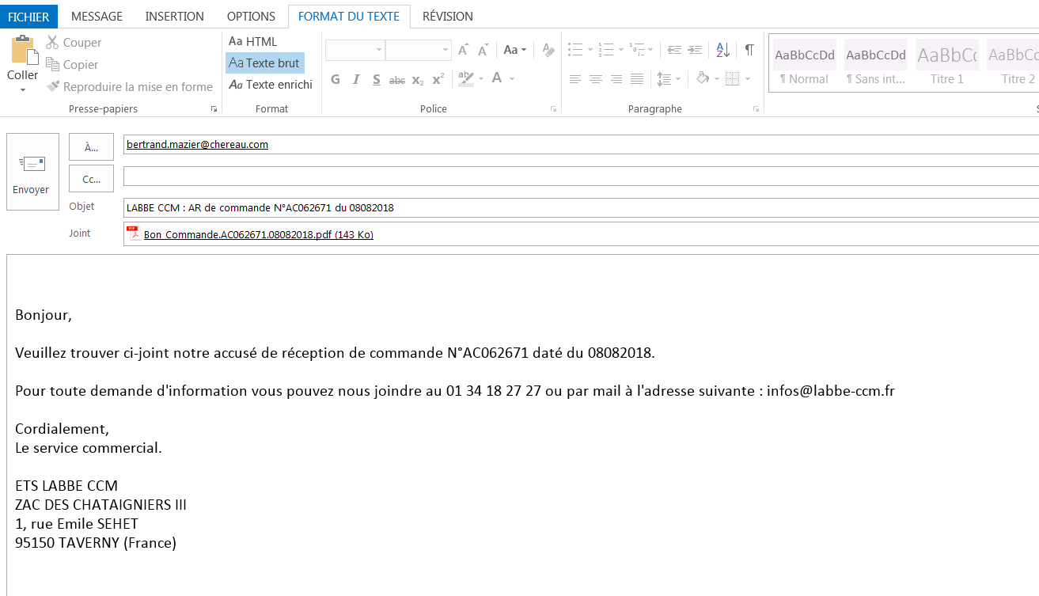Open the Police dialog launcher
The image size is (1039, 596).
(553, 109)
